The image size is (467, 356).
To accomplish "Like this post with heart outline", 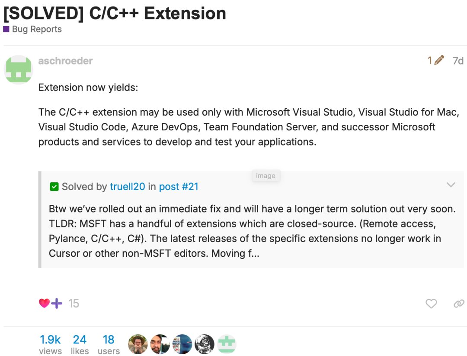I will point(431,304).
